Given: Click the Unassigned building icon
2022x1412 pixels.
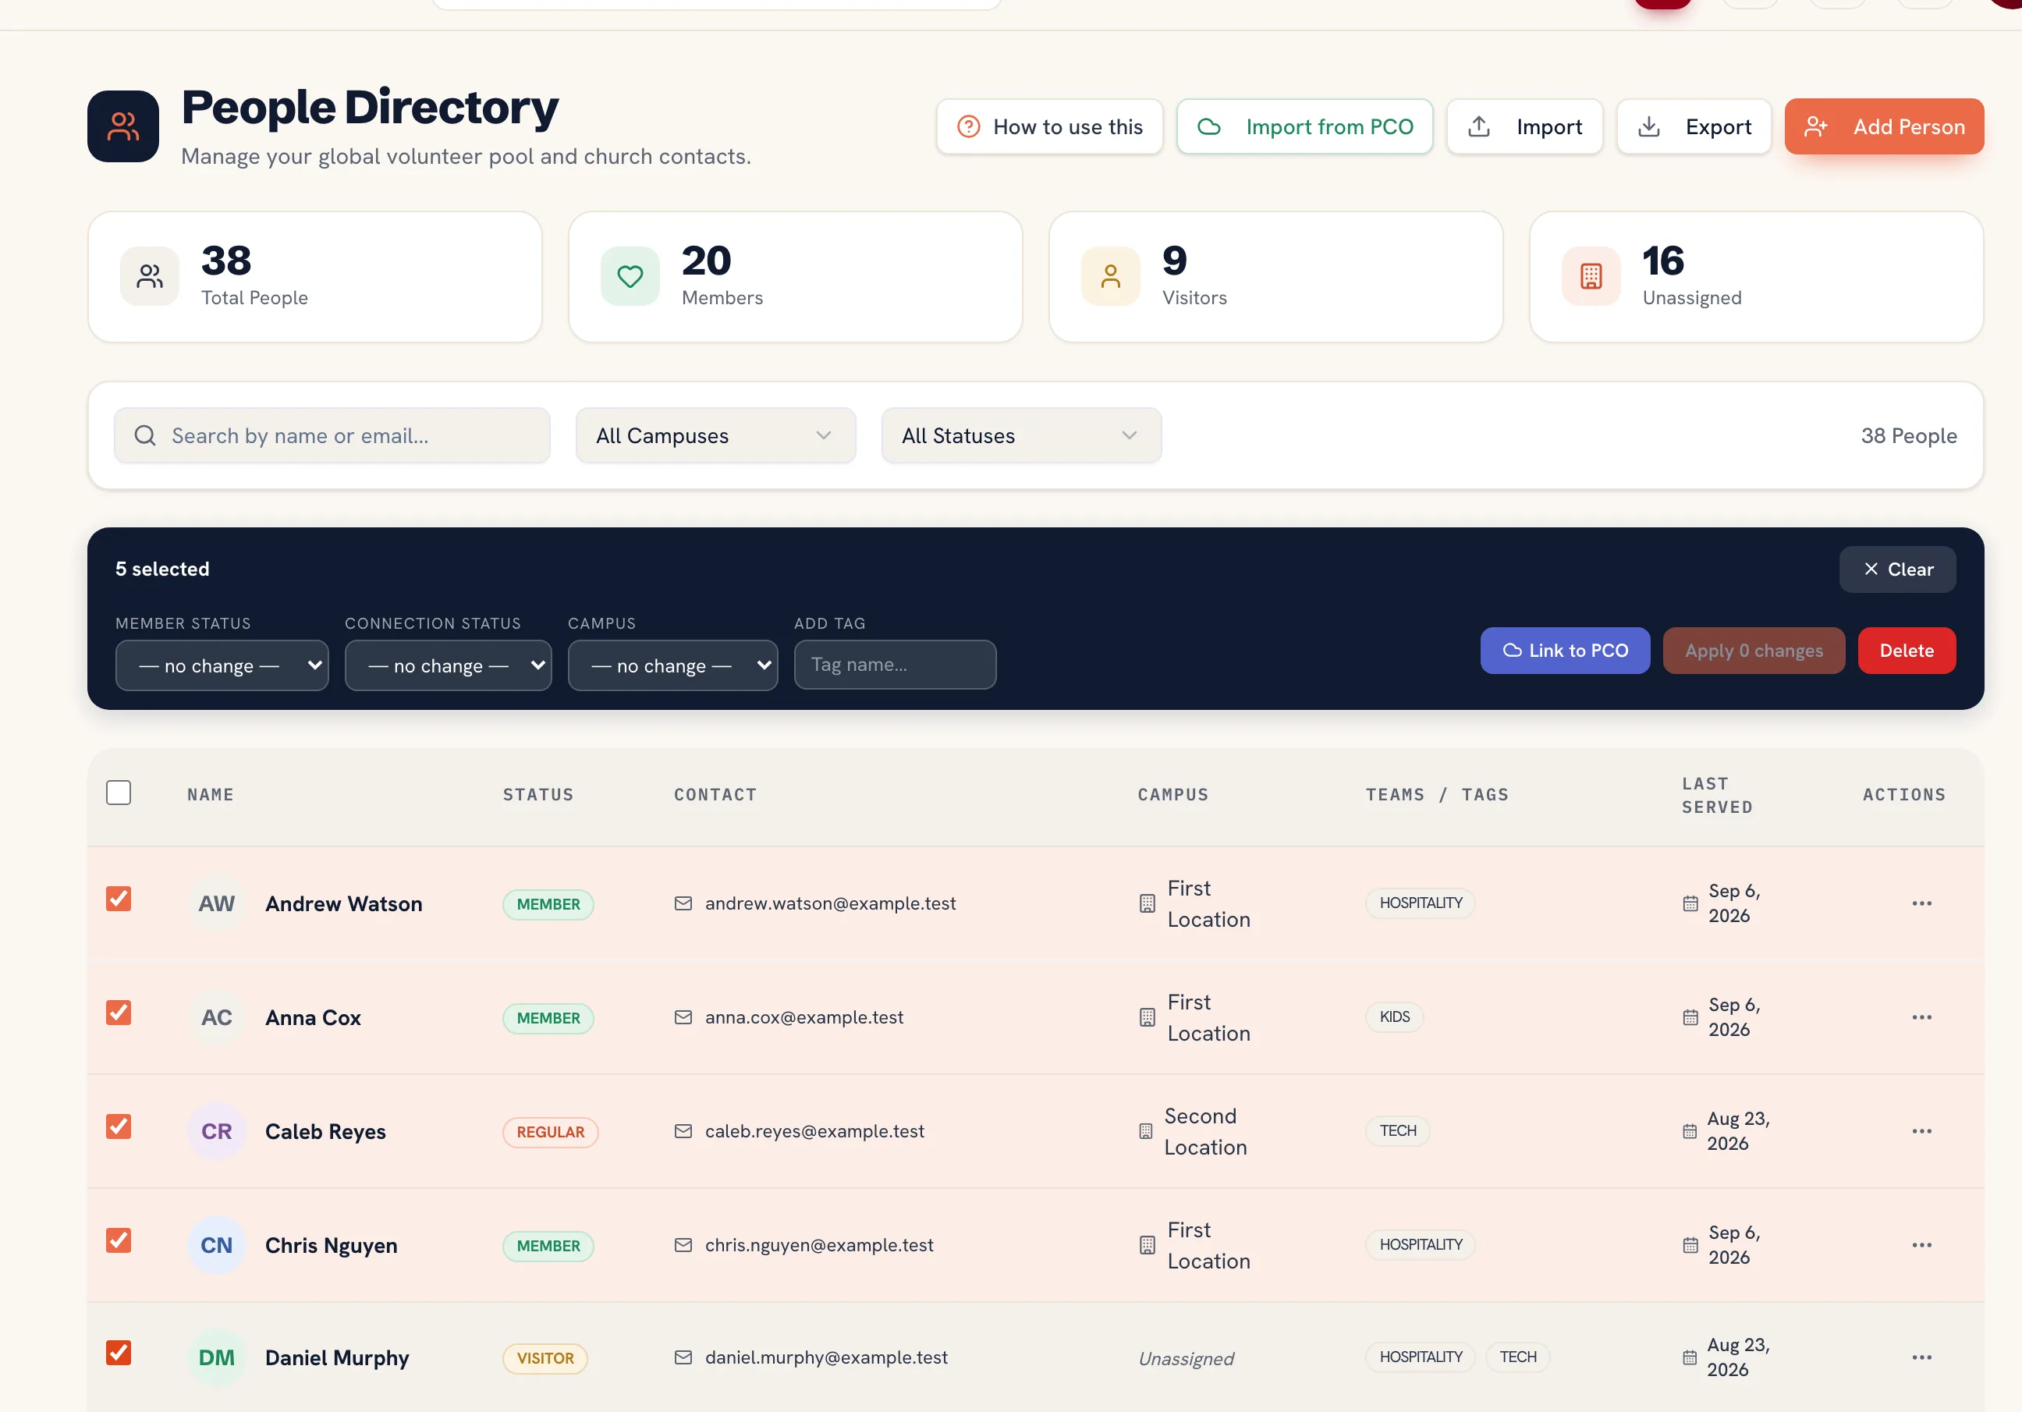Looking at the screenshot, I should [x=1591, y=277].
